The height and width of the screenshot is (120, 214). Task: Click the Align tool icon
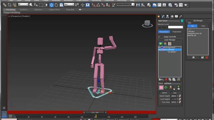(x=143, y=5)
